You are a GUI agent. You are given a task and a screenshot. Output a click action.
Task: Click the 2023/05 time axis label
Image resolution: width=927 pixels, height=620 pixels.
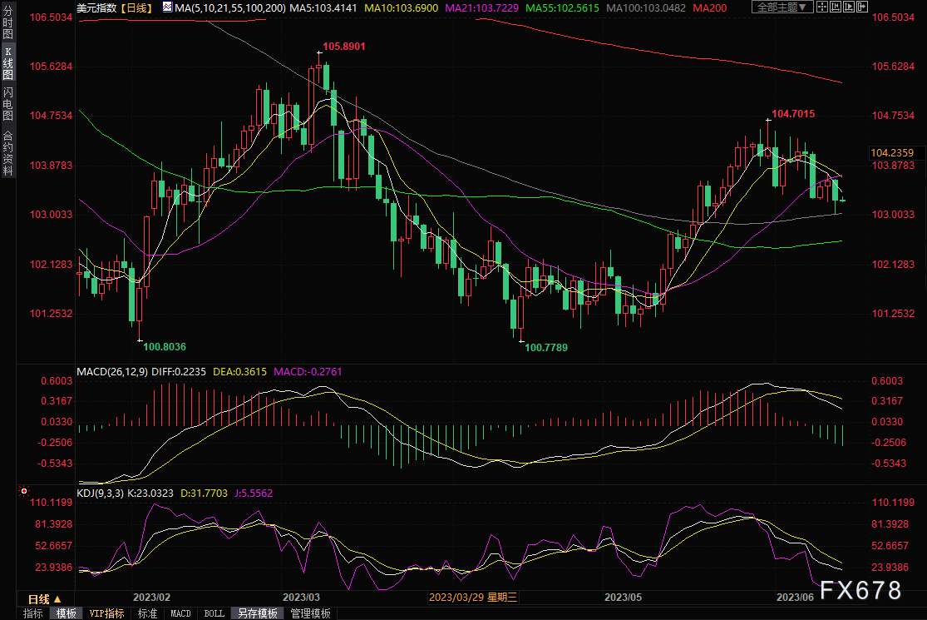(623, 597)
